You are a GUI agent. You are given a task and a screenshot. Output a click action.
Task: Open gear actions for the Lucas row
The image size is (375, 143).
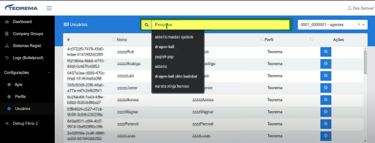coord(326,136)
